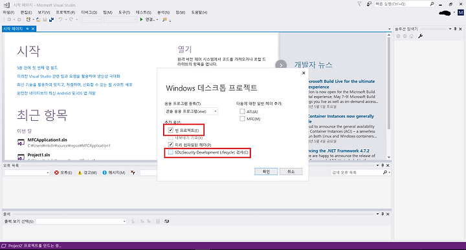
Task: Toggle the 경고(W) warnings filter
Action: [87, 172]
